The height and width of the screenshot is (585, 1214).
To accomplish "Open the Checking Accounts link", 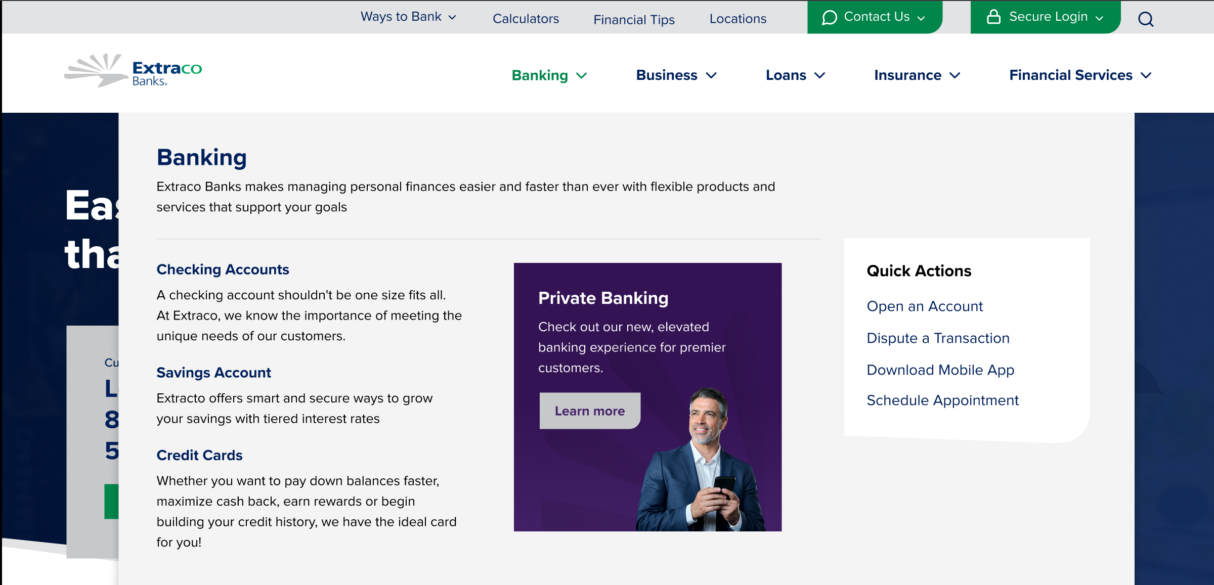I will coord(223,269).
